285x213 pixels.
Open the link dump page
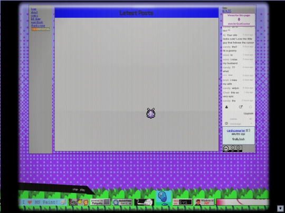pyautogui.click(x=36, y=19)
